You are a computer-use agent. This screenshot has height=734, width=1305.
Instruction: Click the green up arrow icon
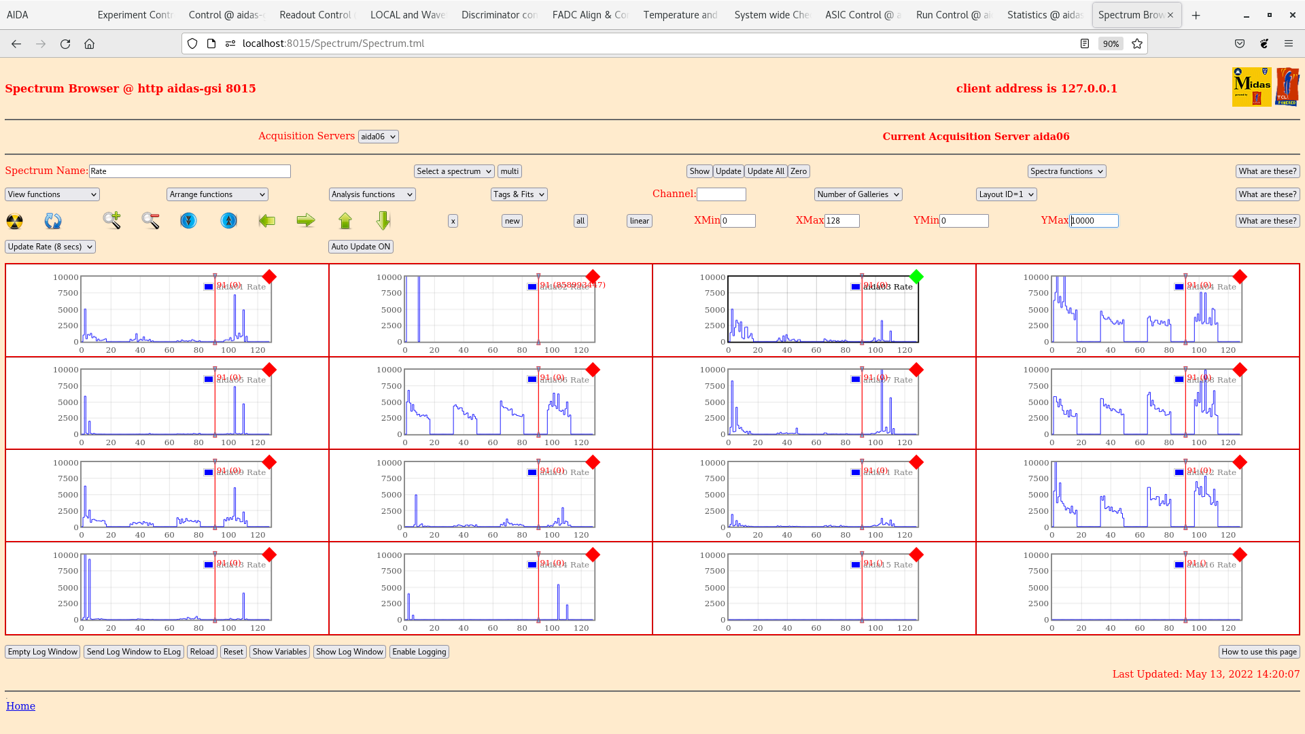coord(345,221)
